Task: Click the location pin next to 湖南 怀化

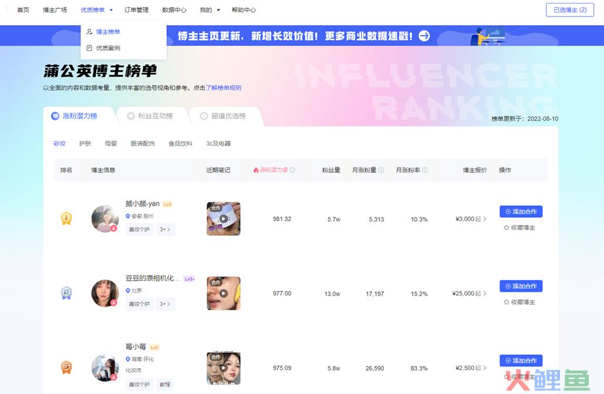Action: tap(128, 359)
